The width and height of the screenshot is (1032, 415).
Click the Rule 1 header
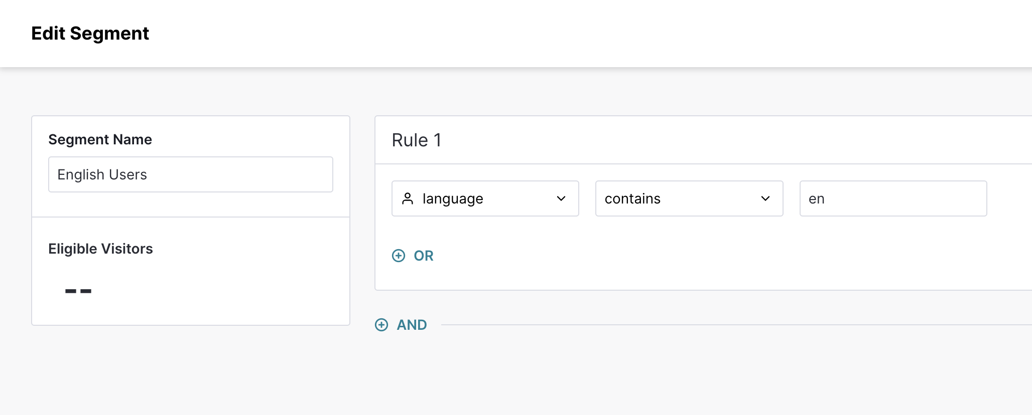(417, 140)
